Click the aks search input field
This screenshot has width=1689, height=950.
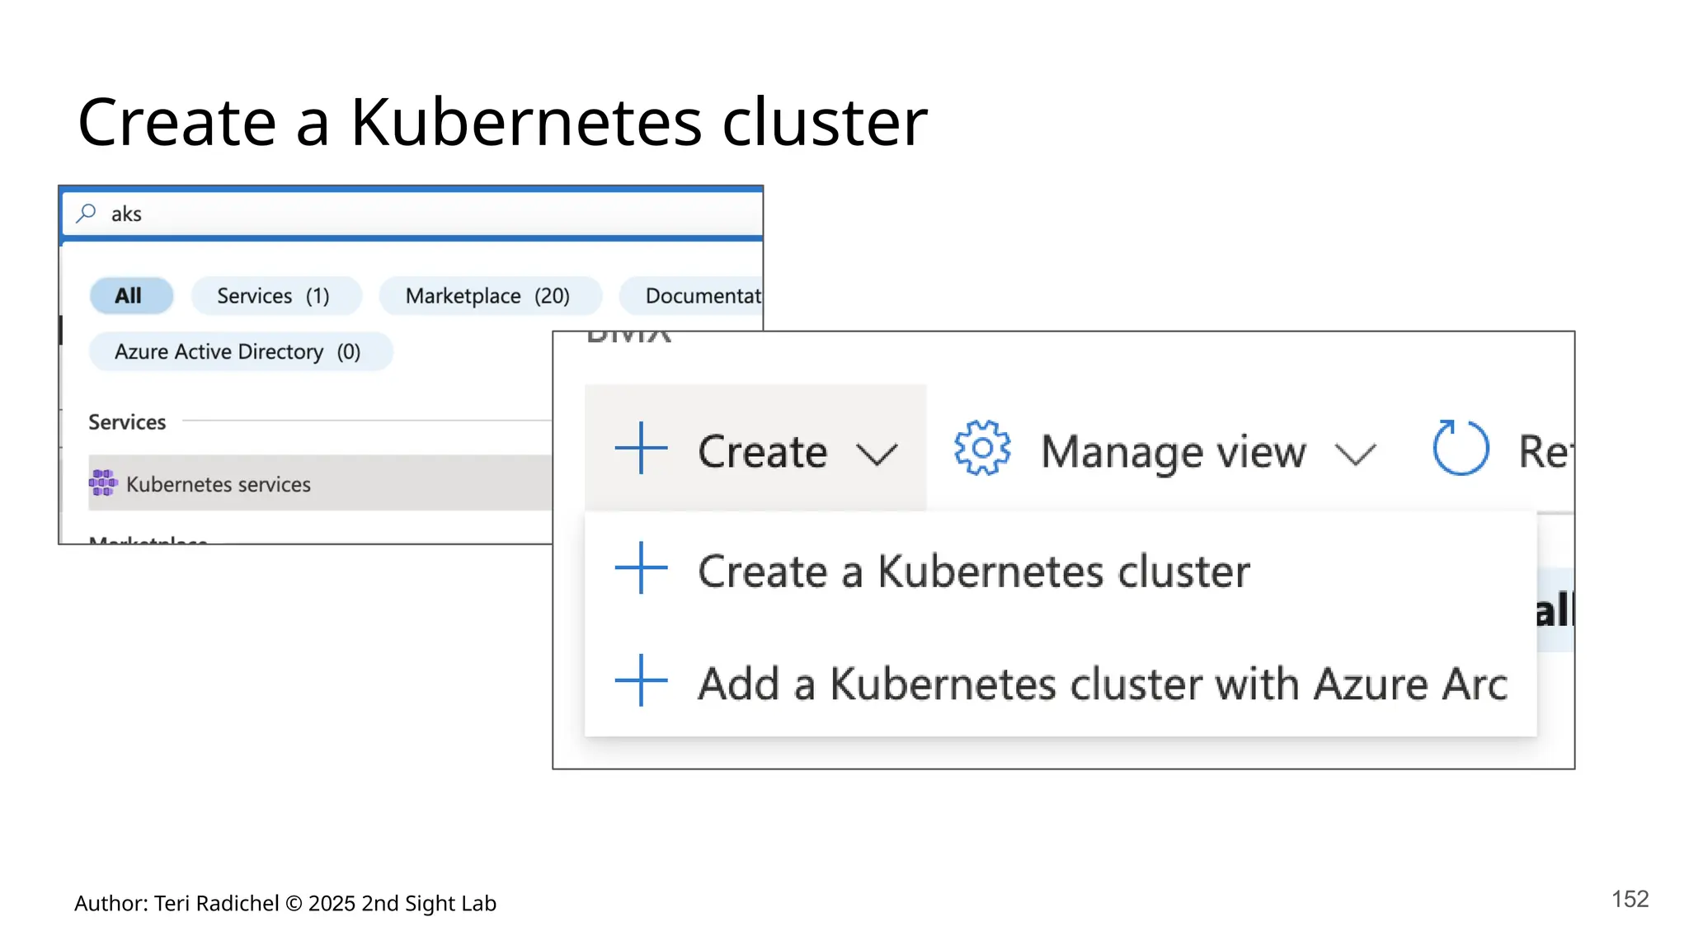[x=412, y=214]
